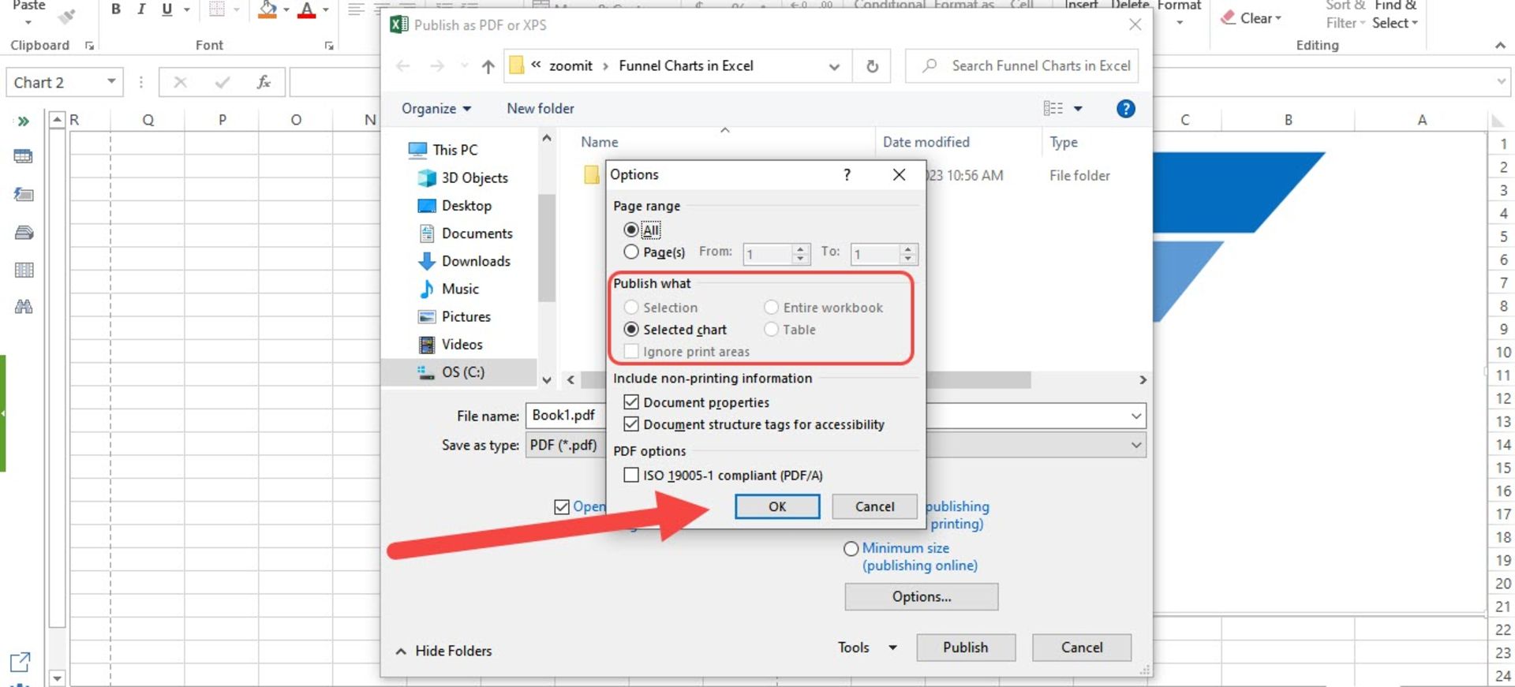
Task: Click the up one level arrow
Action: click(x=488, y=66)
